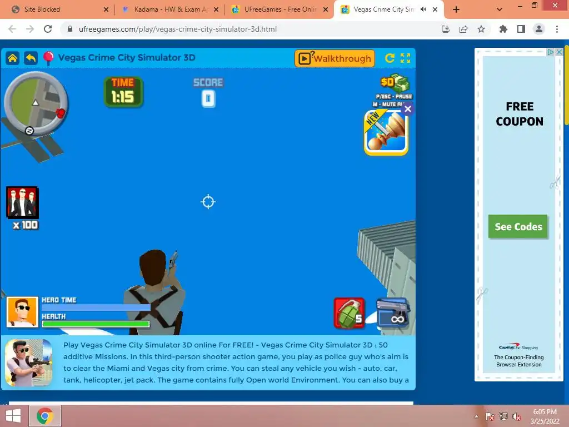Close the Kadama tab
Screen dimensions: 569x427
(x=216, y=10)
